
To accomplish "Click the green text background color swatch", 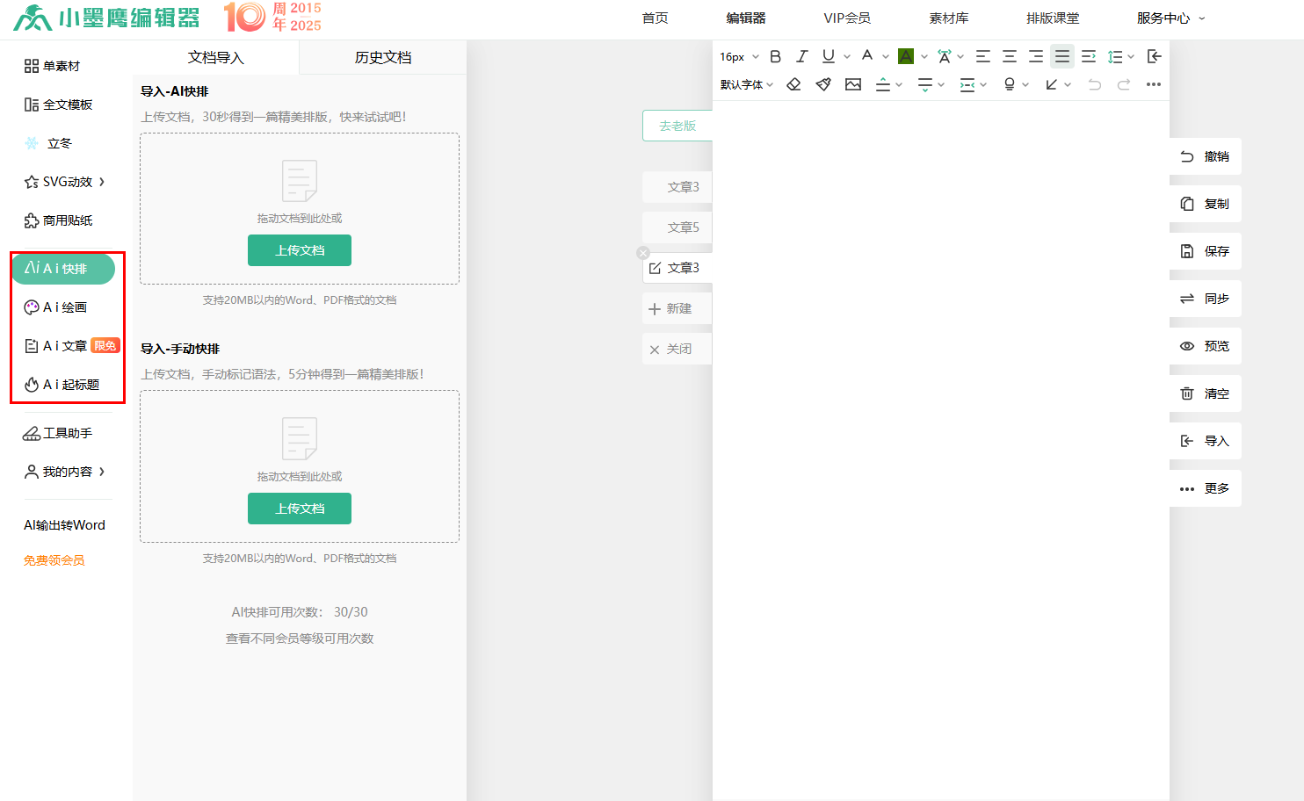I will click(906, 56).
